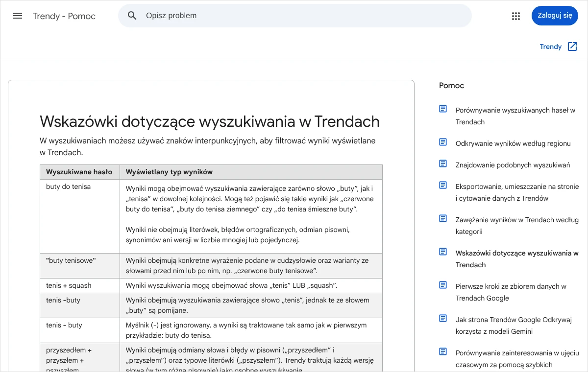Click article icon beside Porównywanie zainteresowania
The width and height of the screenshot is (588, 372).
click(x=443, y=351)
